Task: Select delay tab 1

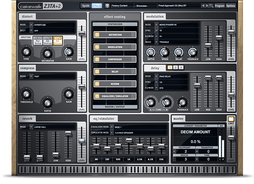Action: coord(170,67)
